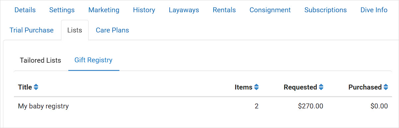This screenshot has height=128, width=399.
Task: Click the Purchased column sort icon
Action: [386, 87]
